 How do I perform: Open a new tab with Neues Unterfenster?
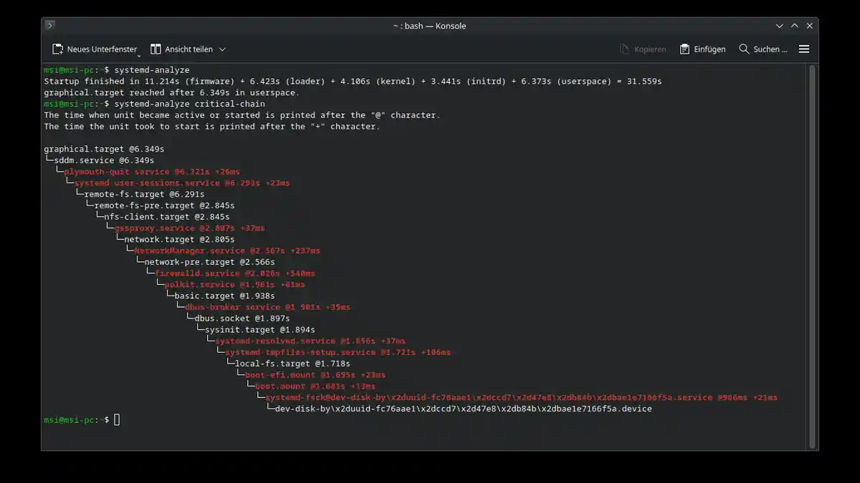pos(94,49)
